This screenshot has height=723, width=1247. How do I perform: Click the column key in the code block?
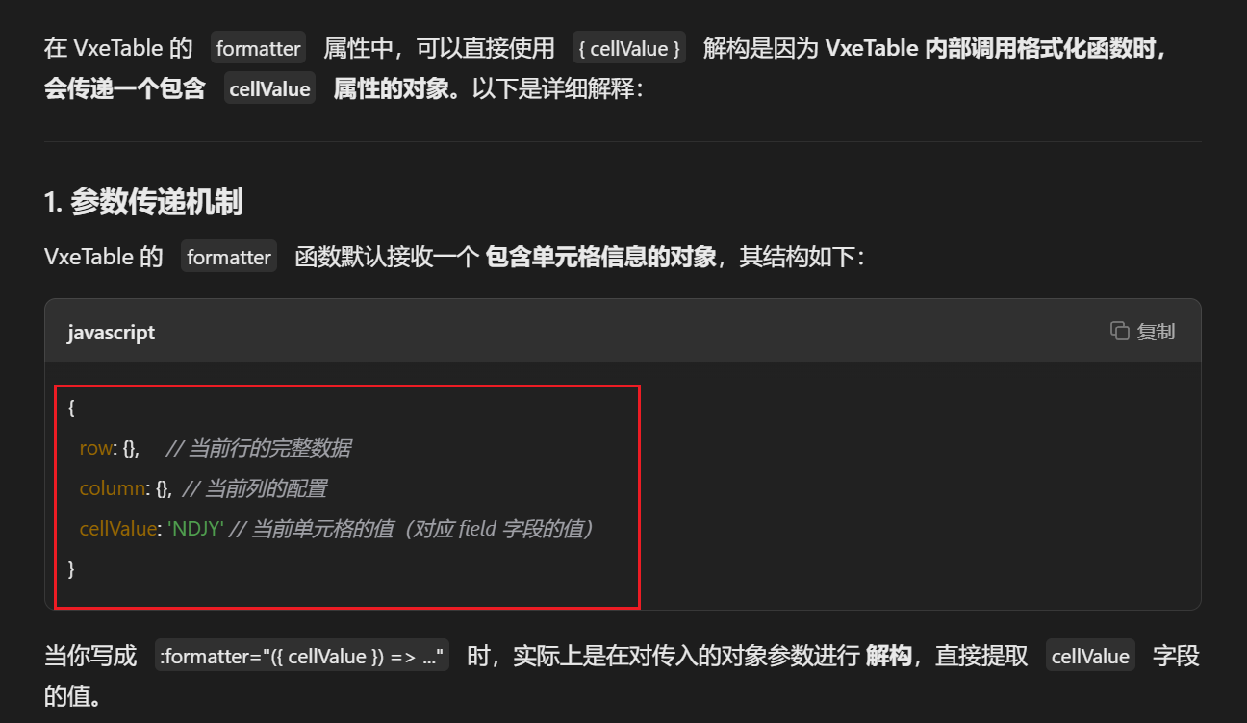tap(113, 488)
